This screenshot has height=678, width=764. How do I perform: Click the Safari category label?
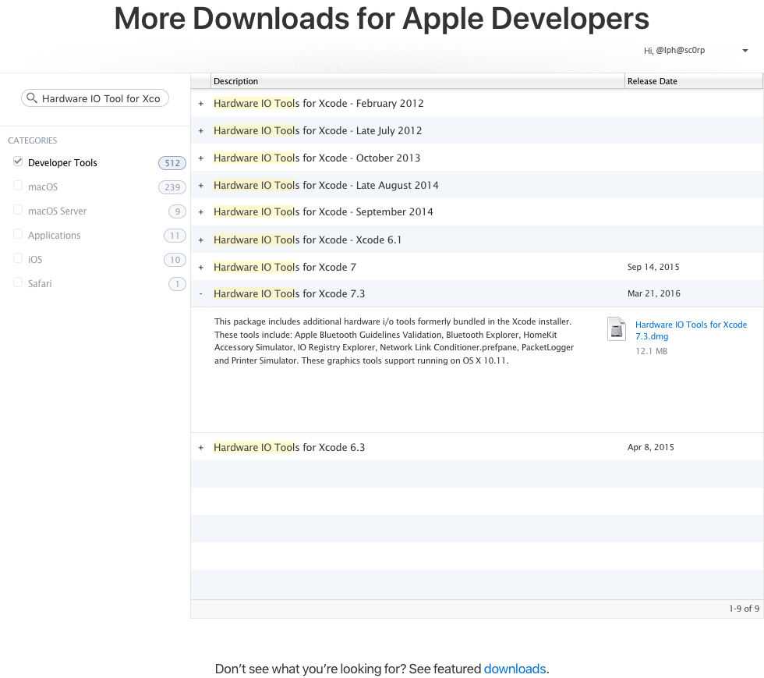(x=40, y=283)
